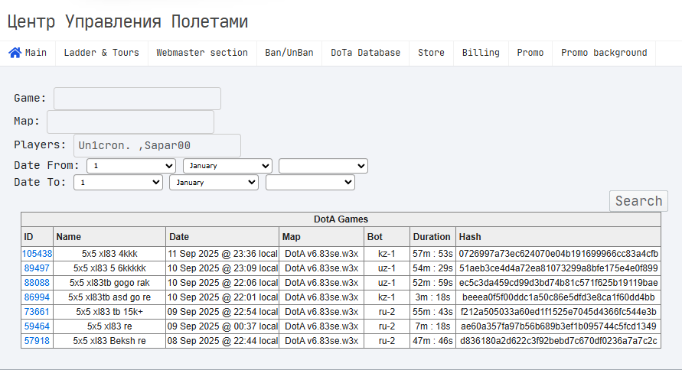Open game ID 105438 link
The height and width of the screenshot is (370, 682).
37,254
